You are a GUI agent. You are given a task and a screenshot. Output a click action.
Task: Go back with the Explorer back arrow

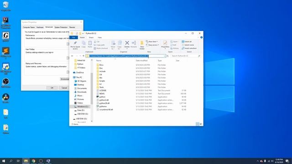[72, 56]
